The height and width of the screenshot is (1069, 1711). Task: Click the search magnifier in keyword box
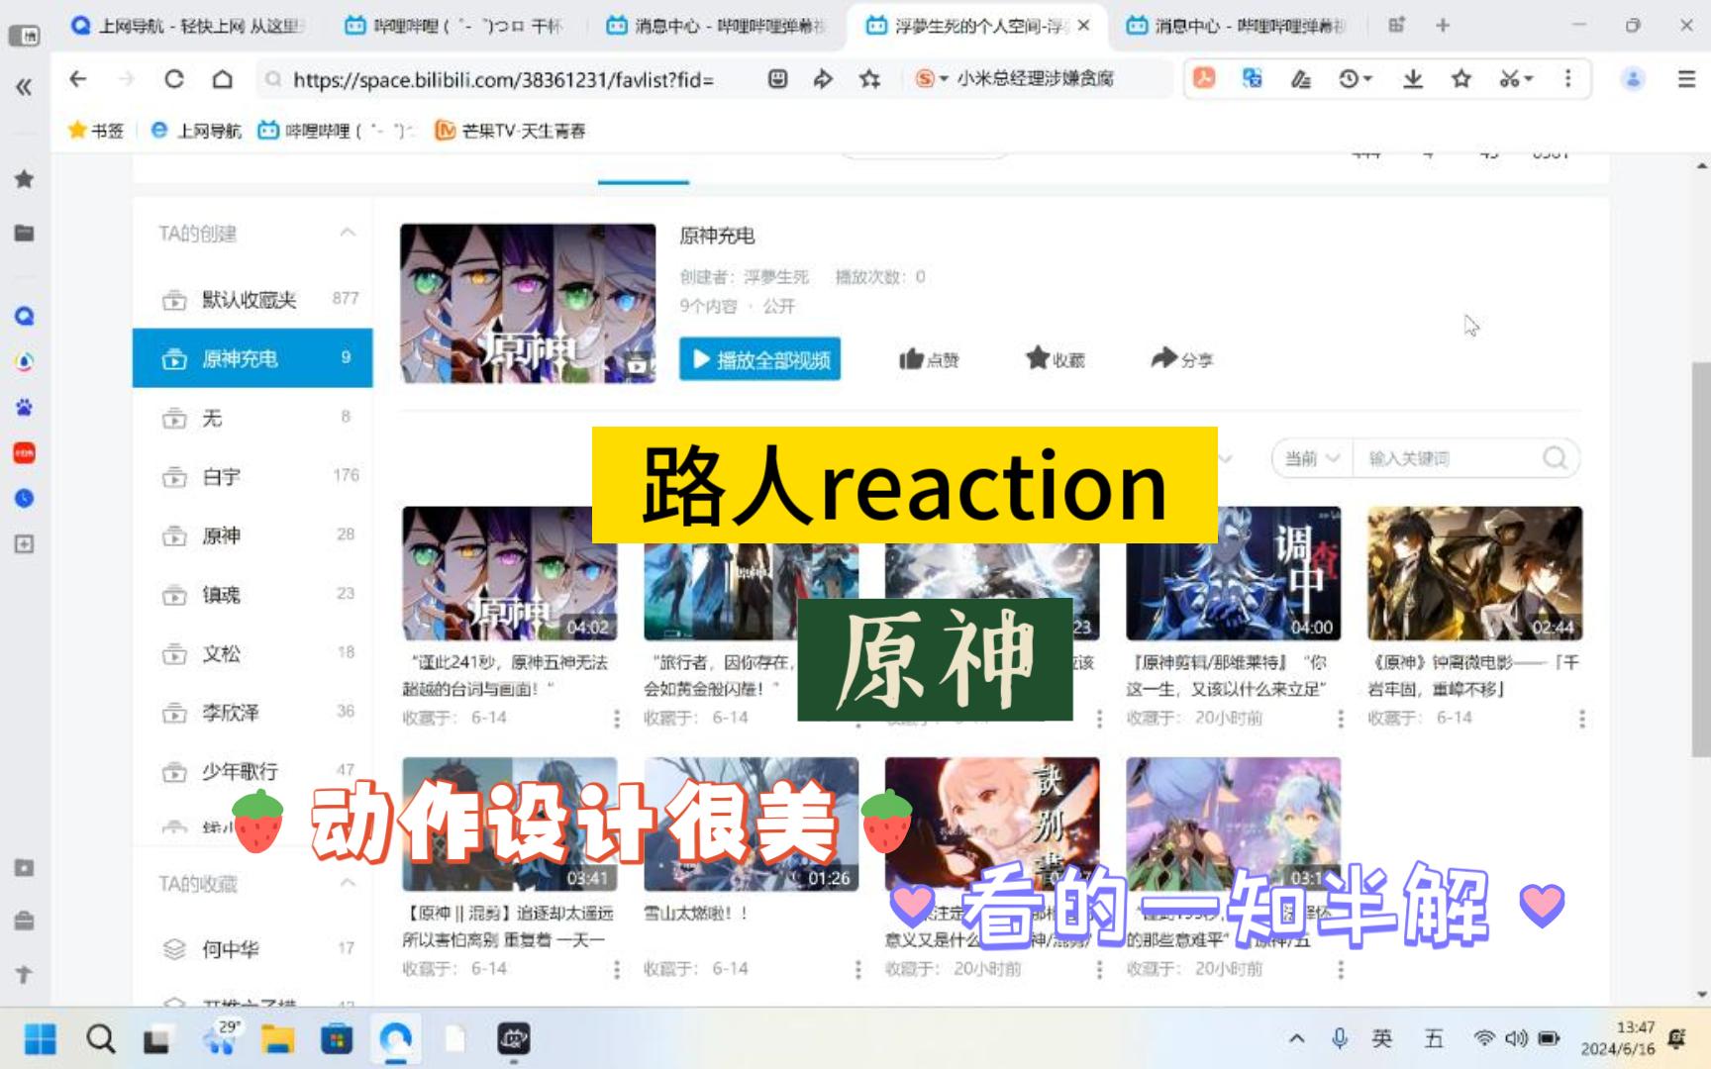[x=1555, y=458]
